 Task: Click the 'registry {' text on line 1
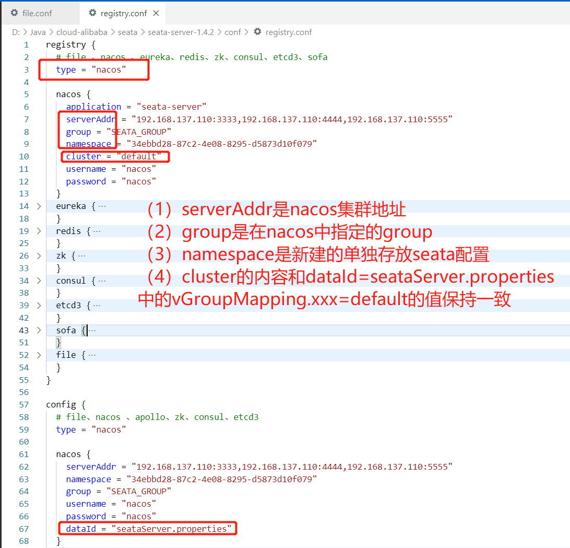[71, 45]
